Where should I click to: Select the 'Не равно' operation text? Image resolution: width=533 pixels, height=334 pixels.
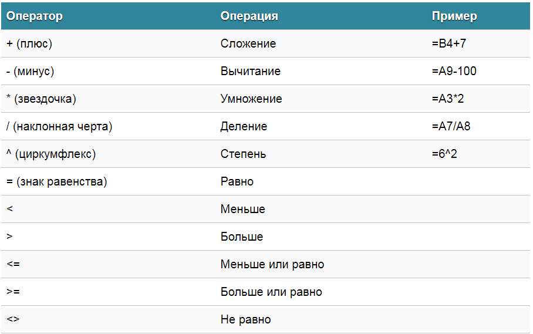245,319
